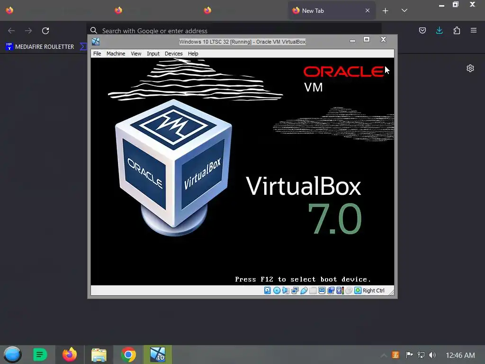Open the Firefox hamburger application menu
Viewport: 485px width, 364px height.
pos(474,30)
